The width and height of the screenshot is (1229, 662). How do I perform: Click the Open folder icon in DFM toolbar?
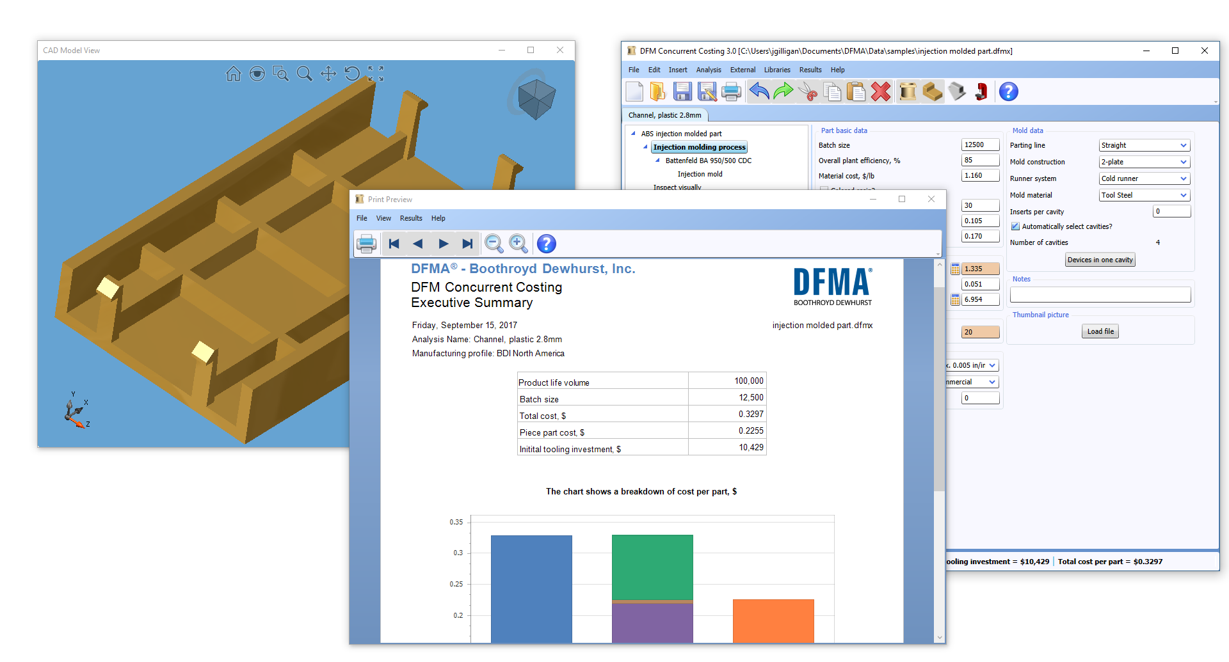coord(657,92)
